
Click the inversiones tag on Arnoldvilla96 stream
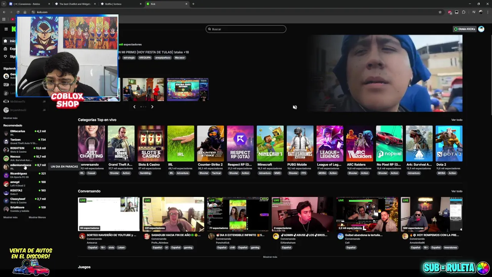point(450,247)
